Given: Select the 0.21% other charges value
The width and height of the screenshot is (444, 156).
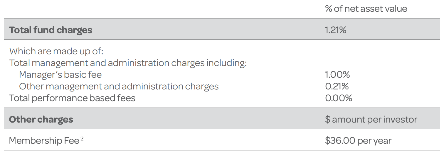Looking at the screenshot, I should 337,87.
